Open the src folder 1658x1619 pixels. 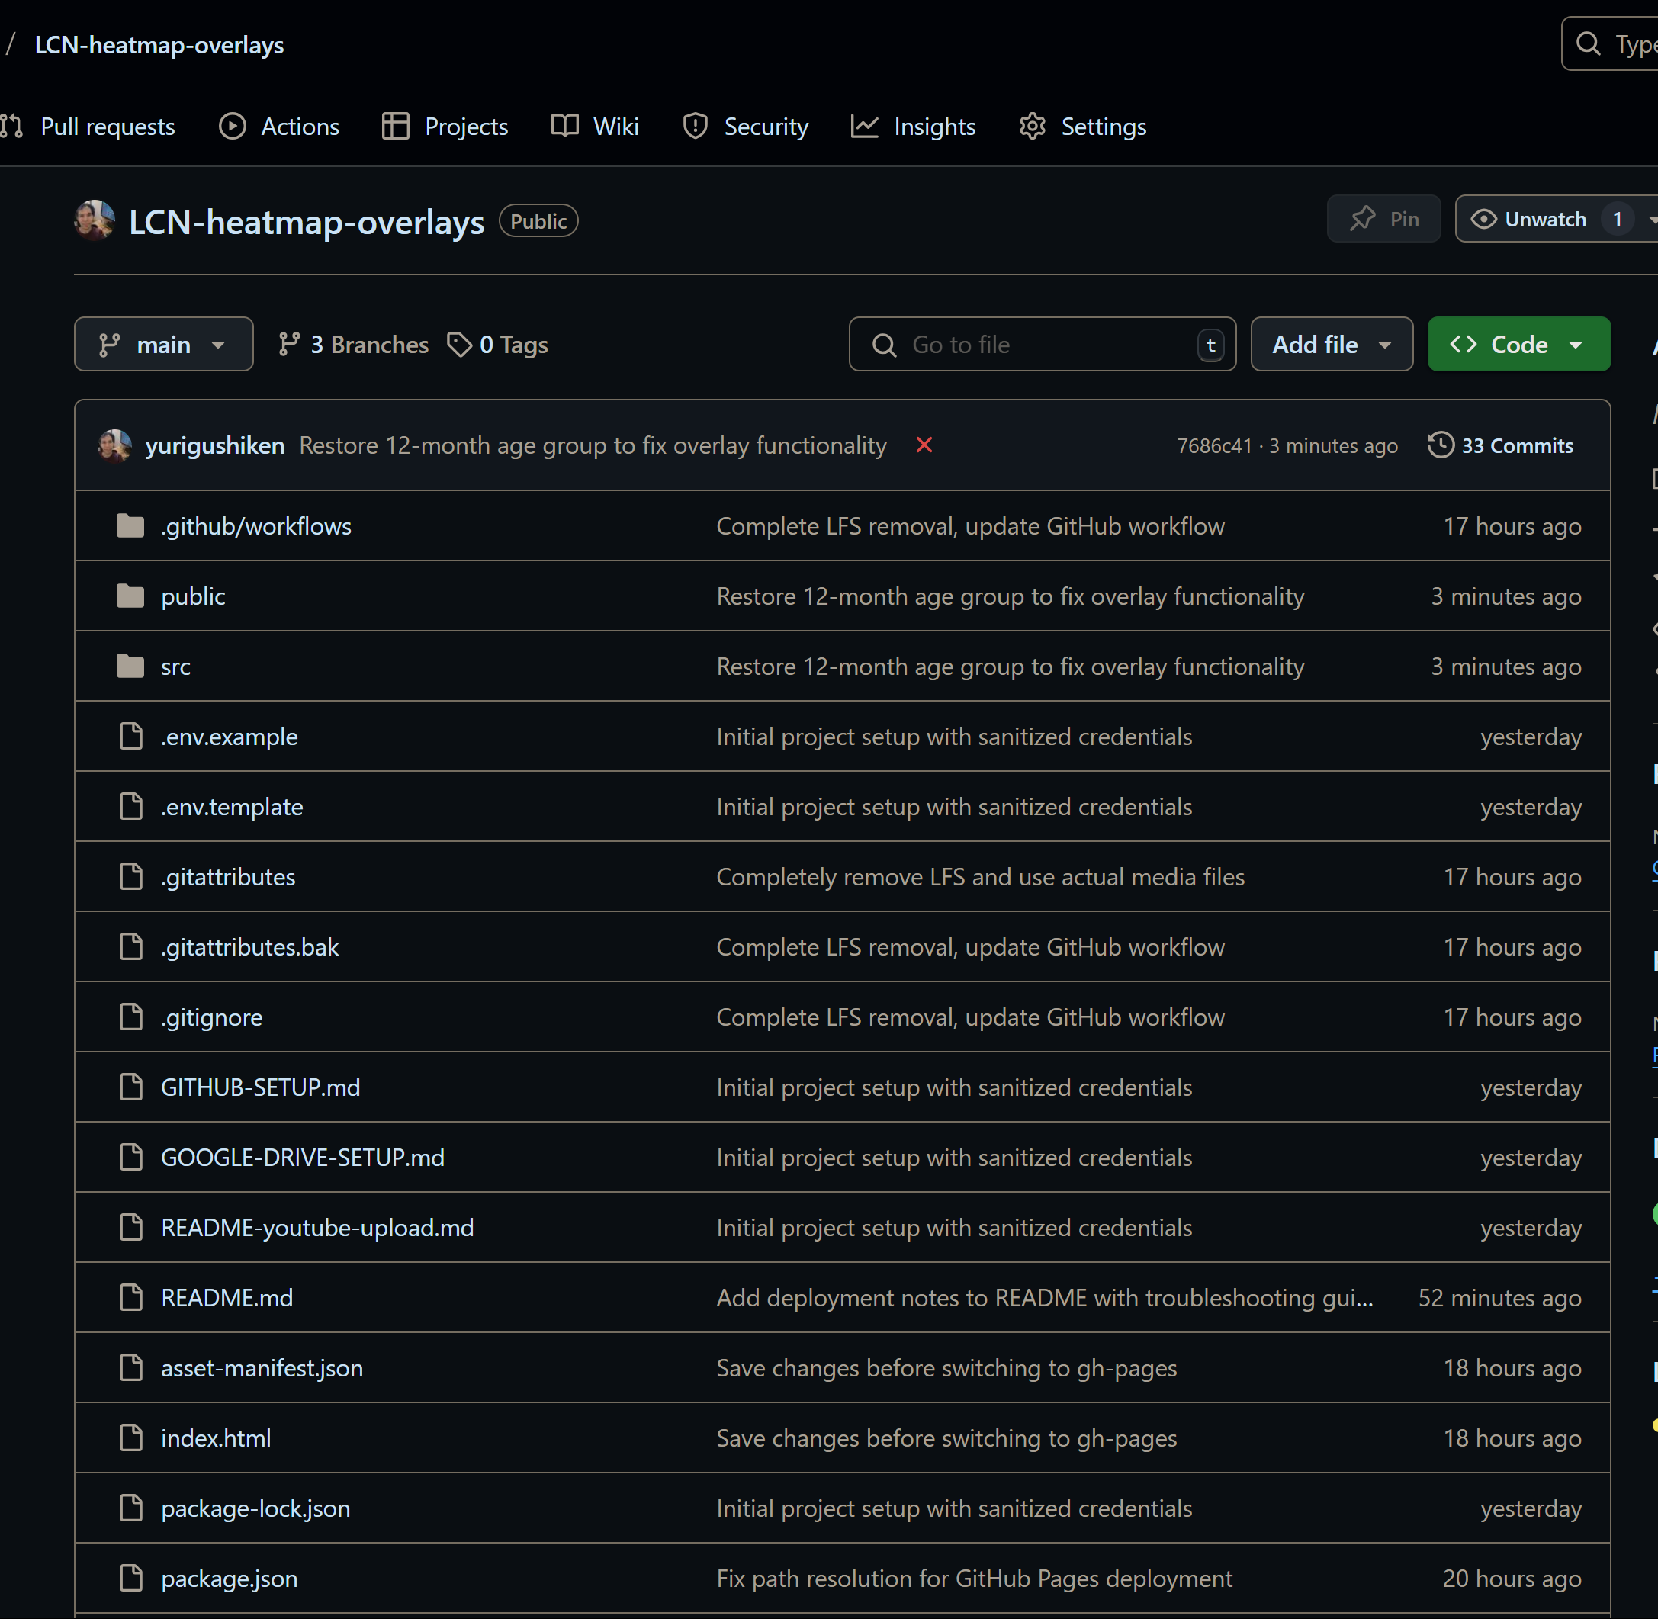coord(175,667)
